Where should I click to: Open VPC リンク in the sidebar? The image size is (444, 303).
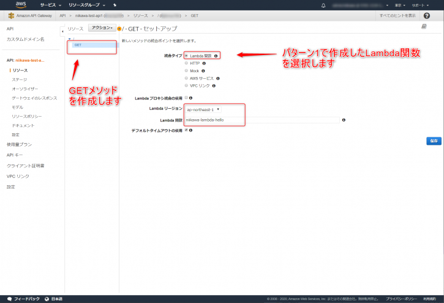point(18,176)
